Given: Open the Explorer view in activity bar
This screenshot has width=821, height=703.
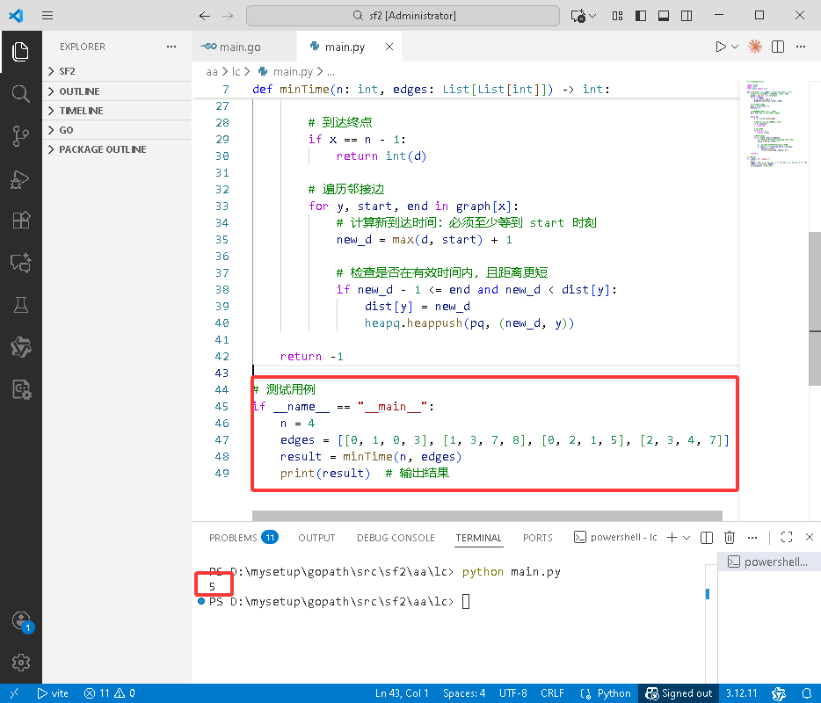Looking at the screenshot, I should [20, 51].
